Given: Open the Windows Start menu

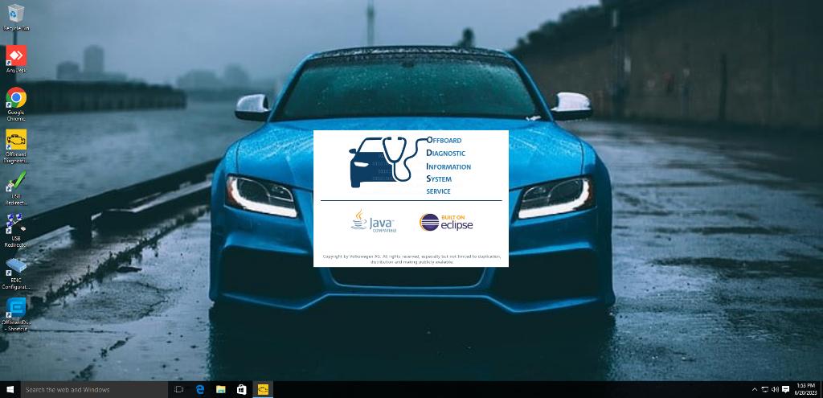Looking at the screenshot, I should tap(10, 390).
